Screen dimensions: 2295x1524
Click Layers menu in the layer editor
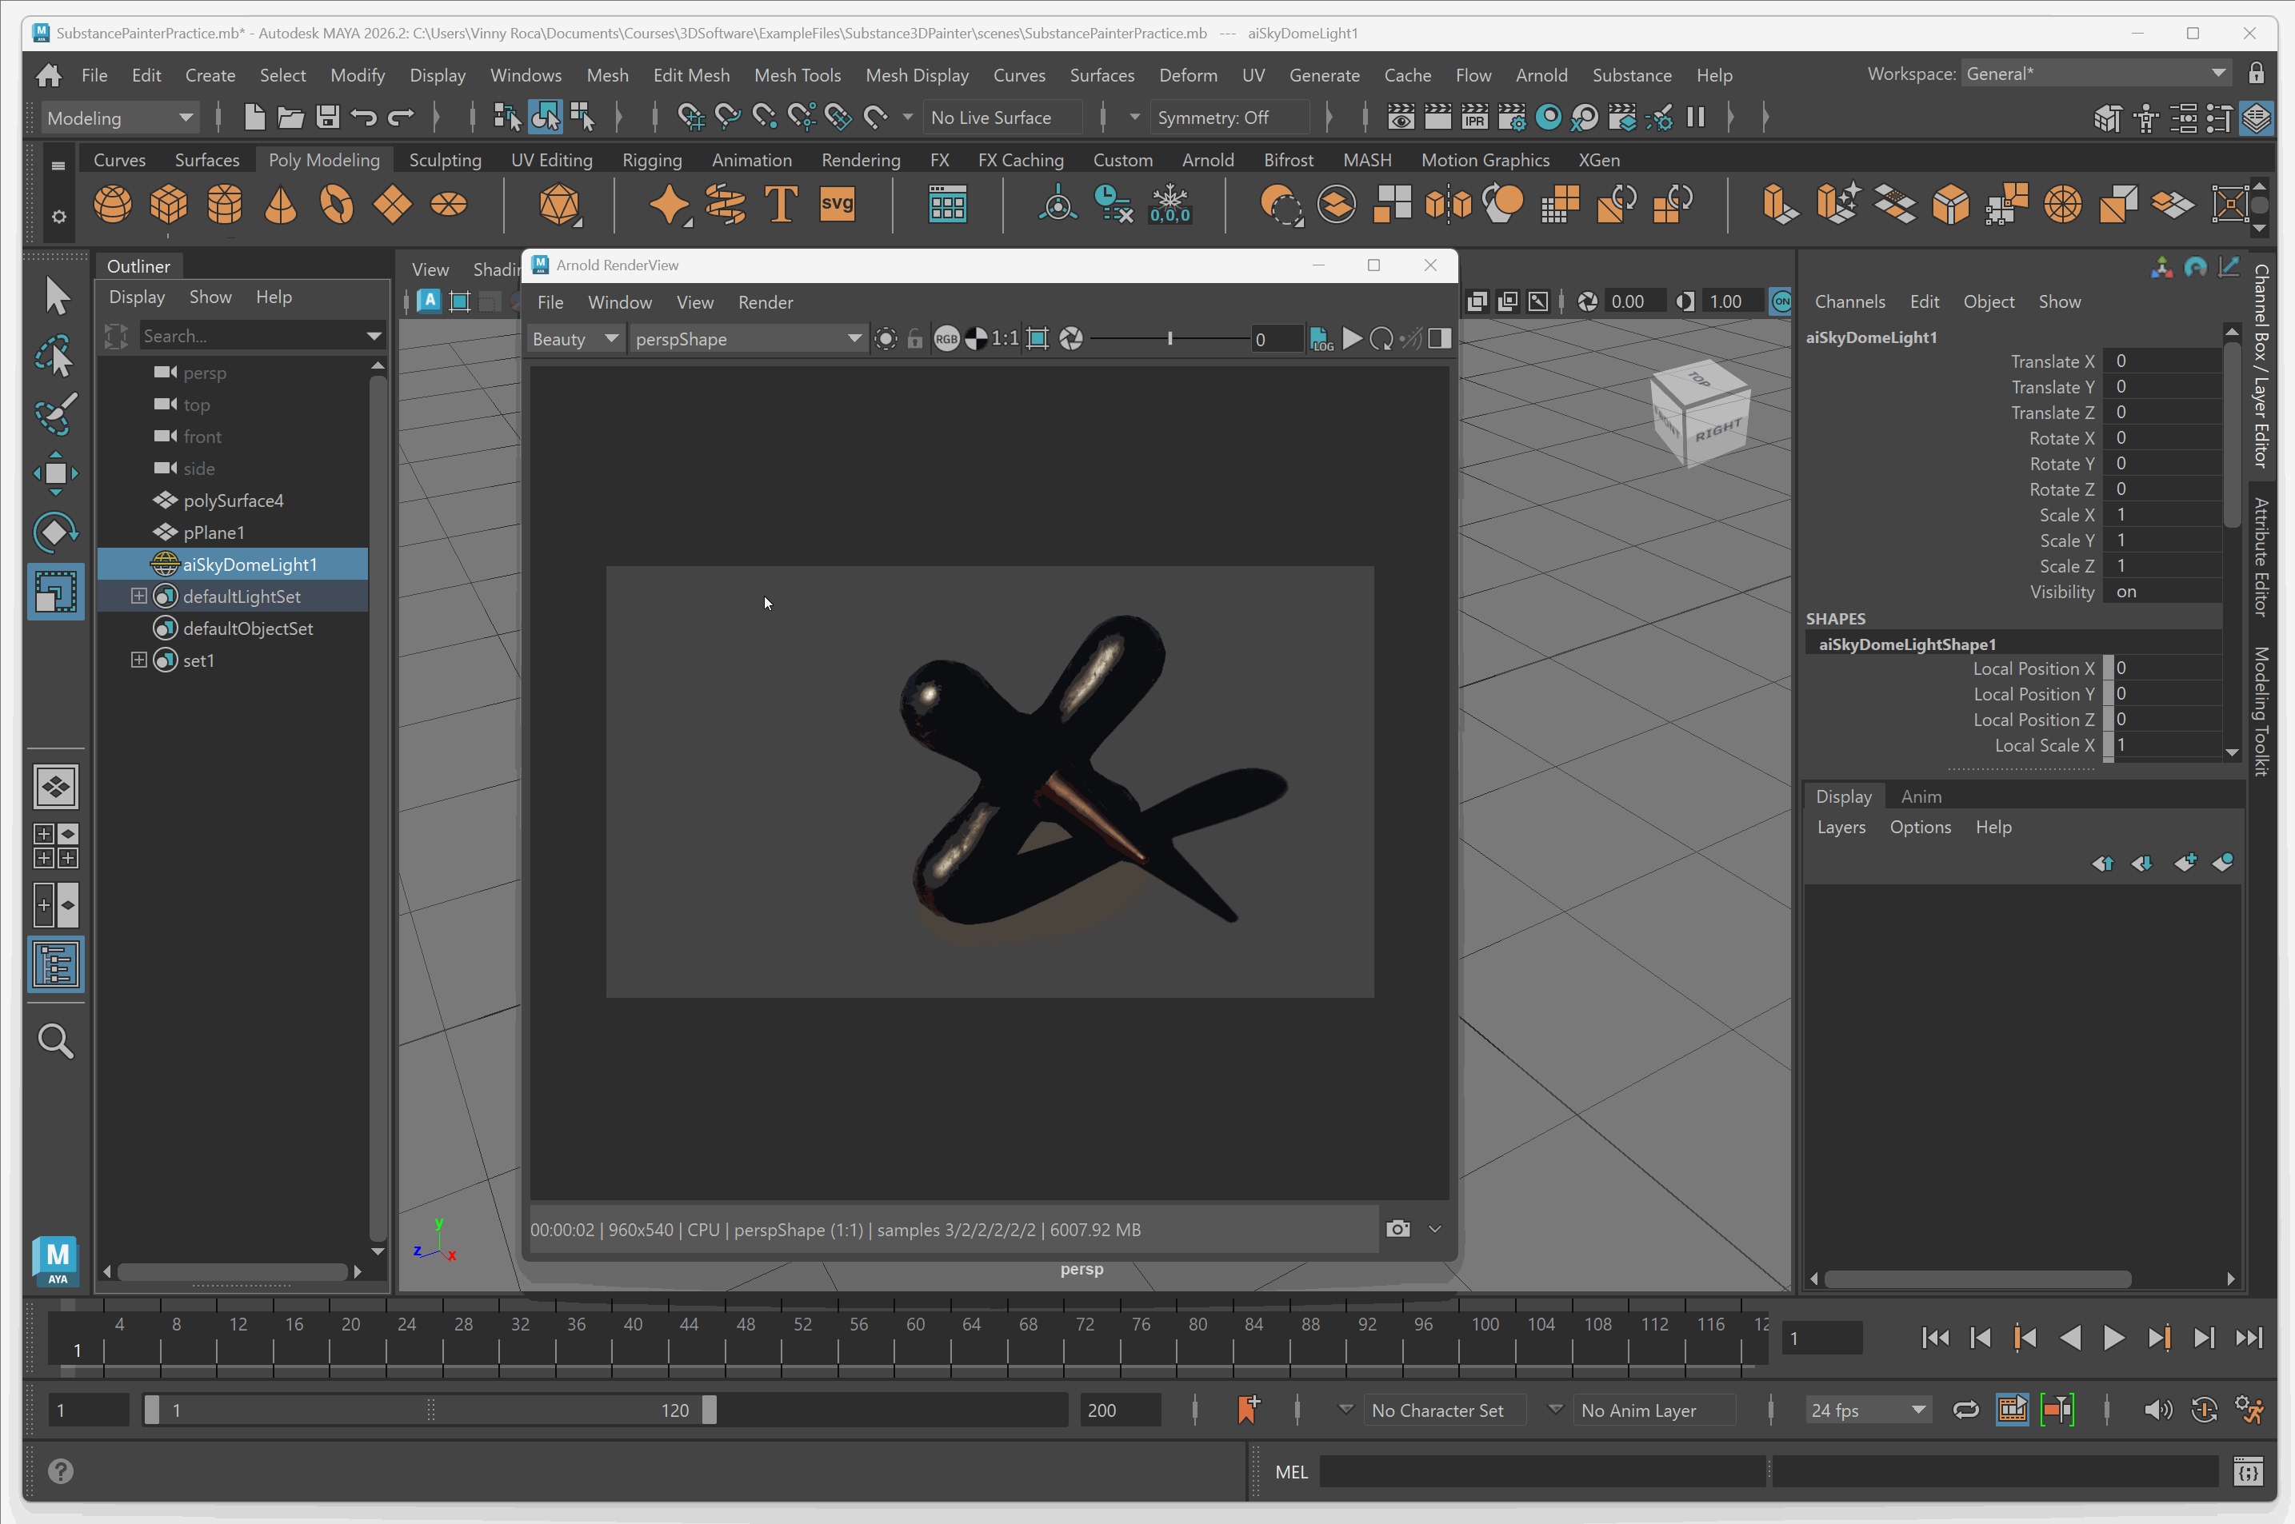[1840, 826]
